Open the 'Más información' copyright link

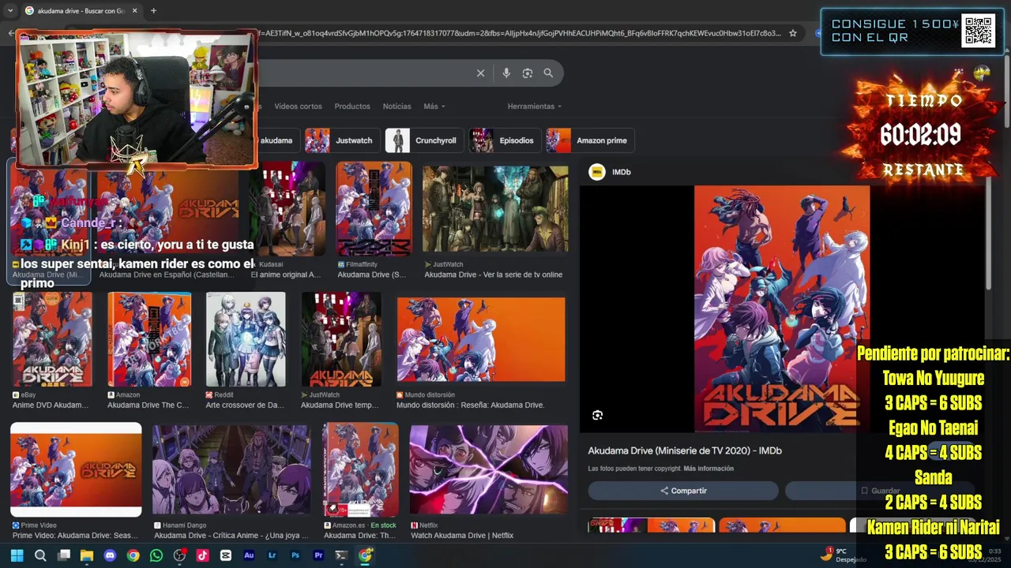point(708,469)
